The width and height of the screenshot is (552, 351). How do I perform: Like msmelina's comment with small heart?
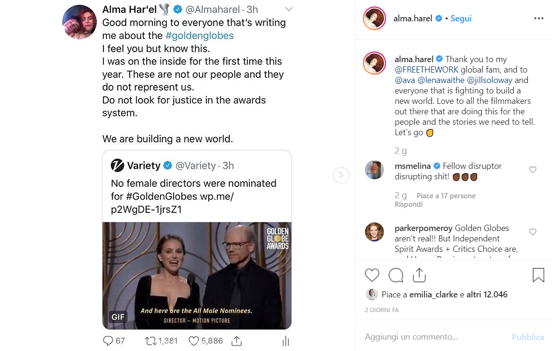click(x=533, y=170)
